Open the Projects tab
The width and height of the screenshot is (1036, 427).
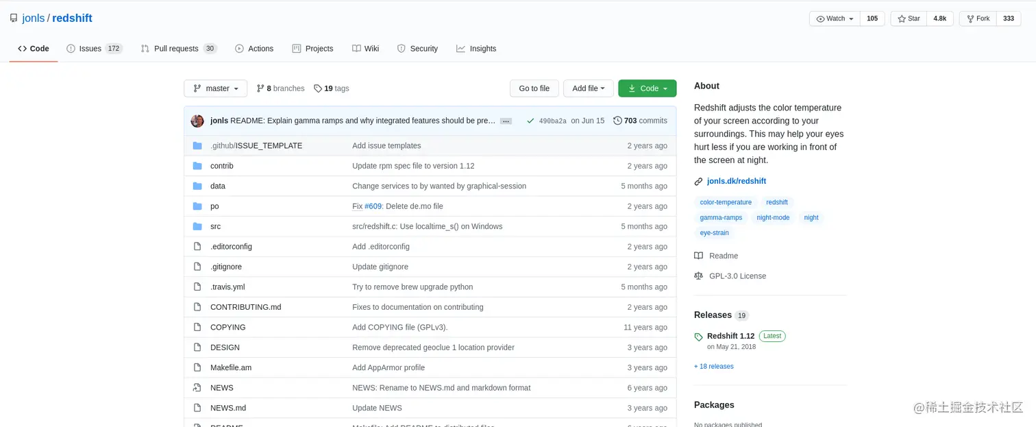coord(312,49)
